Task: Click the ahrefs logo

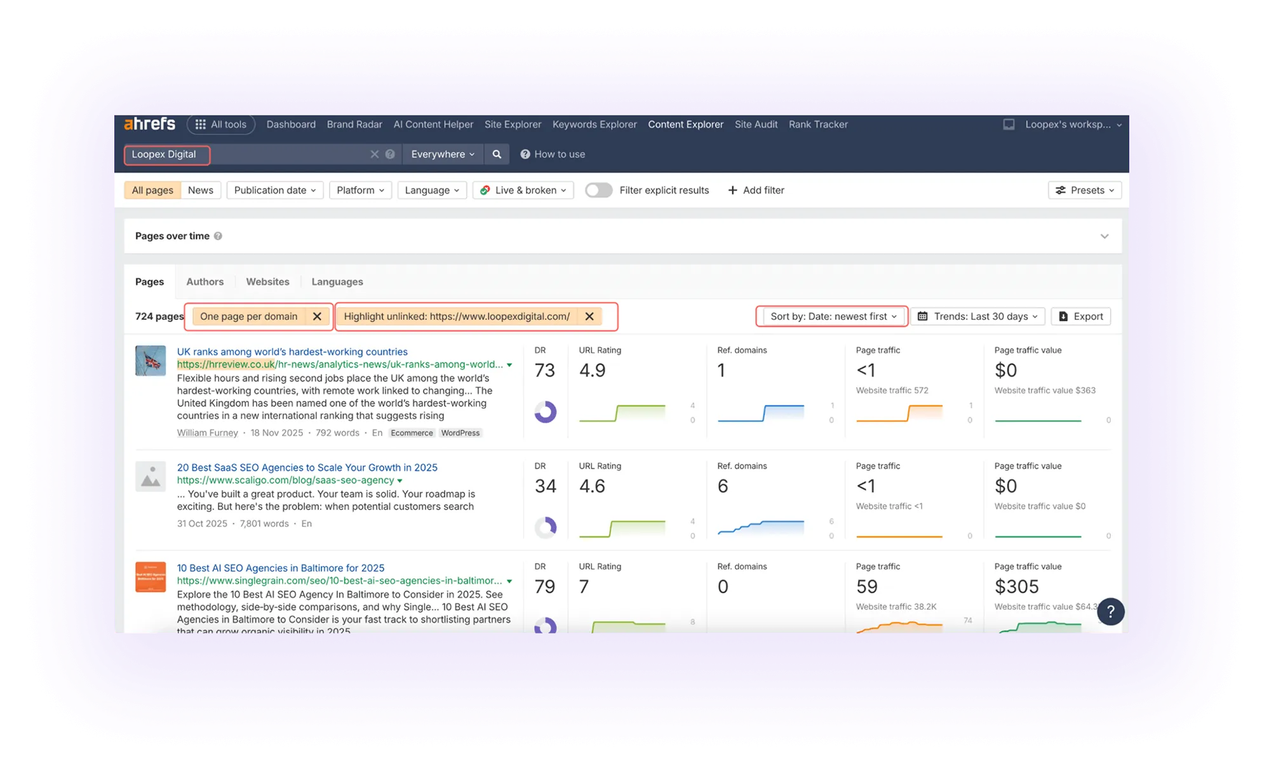Action: pos(151,124)
